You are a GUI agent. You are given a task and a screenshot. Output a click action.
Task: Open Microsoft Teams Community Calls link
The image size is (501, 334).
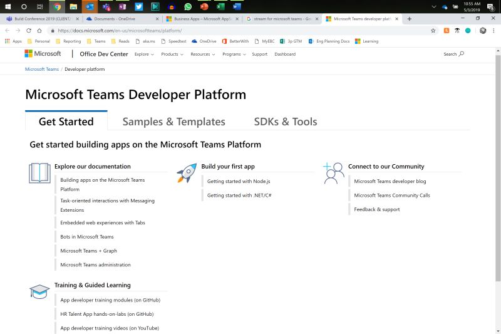point(392,196)
